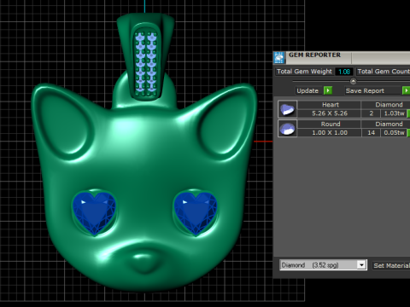The height and width of the screenshot is (307, 410).
Task: Select the Round gem thumbnail
Action: pos(288,129)
